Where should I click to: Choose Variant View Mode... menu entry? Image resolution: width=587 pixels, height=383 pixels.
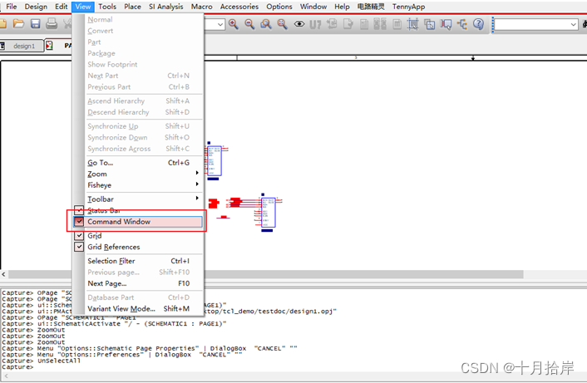pyautogui.click(x=144, y=308)
